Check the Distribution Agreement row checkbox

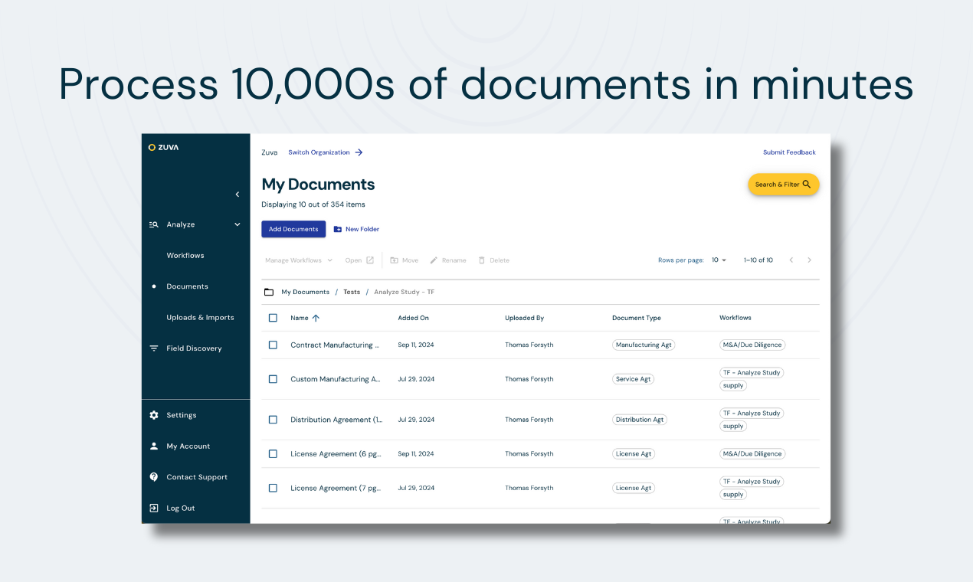273,420
